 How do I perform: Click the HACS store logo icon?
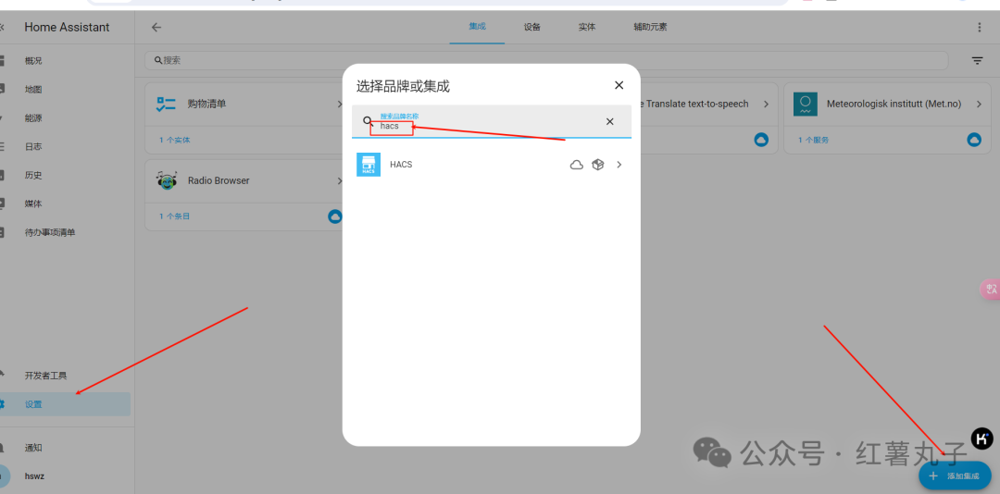click(x=369, y=165)
